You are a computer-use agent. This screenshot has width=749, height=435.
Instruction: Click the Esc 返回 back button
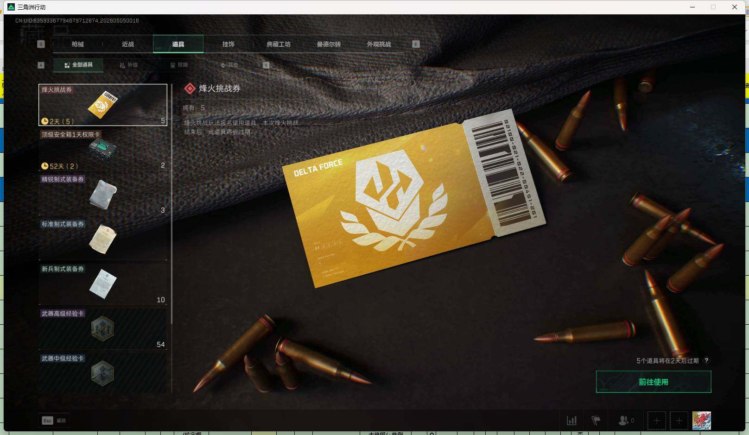[x=54, y=420]
